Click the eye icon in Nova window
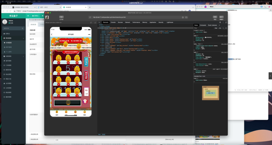The height and width of the screenshot is (145, 272). tap(261, 6)
